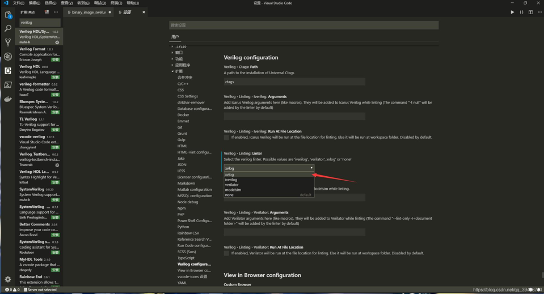Screen dimensions: 544x294
Task: Select Python in settings tree
Action: pos(183,227)
